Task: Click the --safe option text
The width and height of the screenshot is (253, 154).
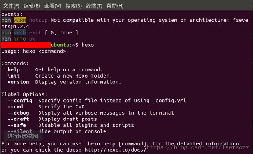Action: tap(17, 125)
